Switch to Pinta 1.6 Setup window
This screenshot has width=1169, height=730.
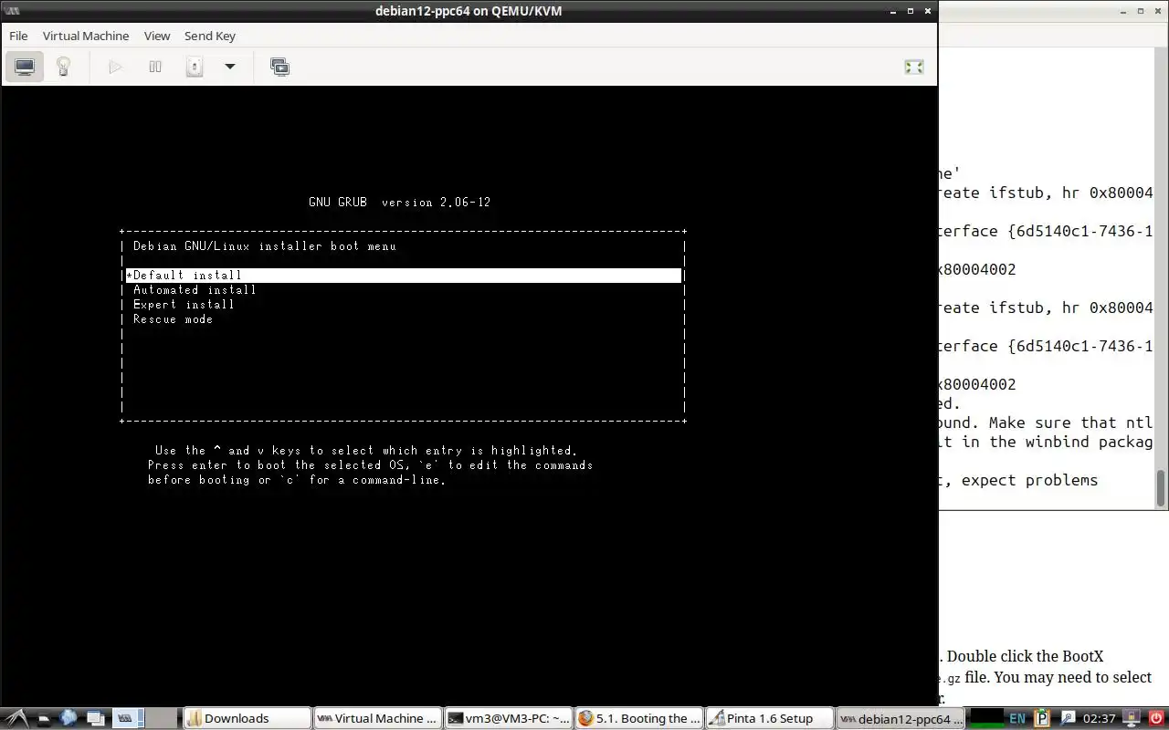(770, 718)
